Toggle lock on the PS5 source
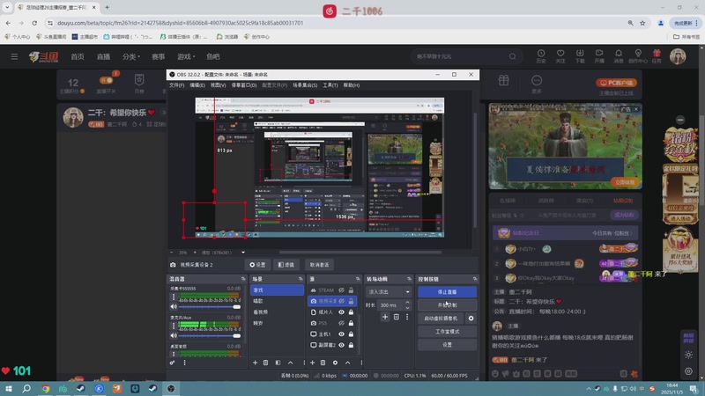Viewport: 705px width, 396px height. (351, 323)
